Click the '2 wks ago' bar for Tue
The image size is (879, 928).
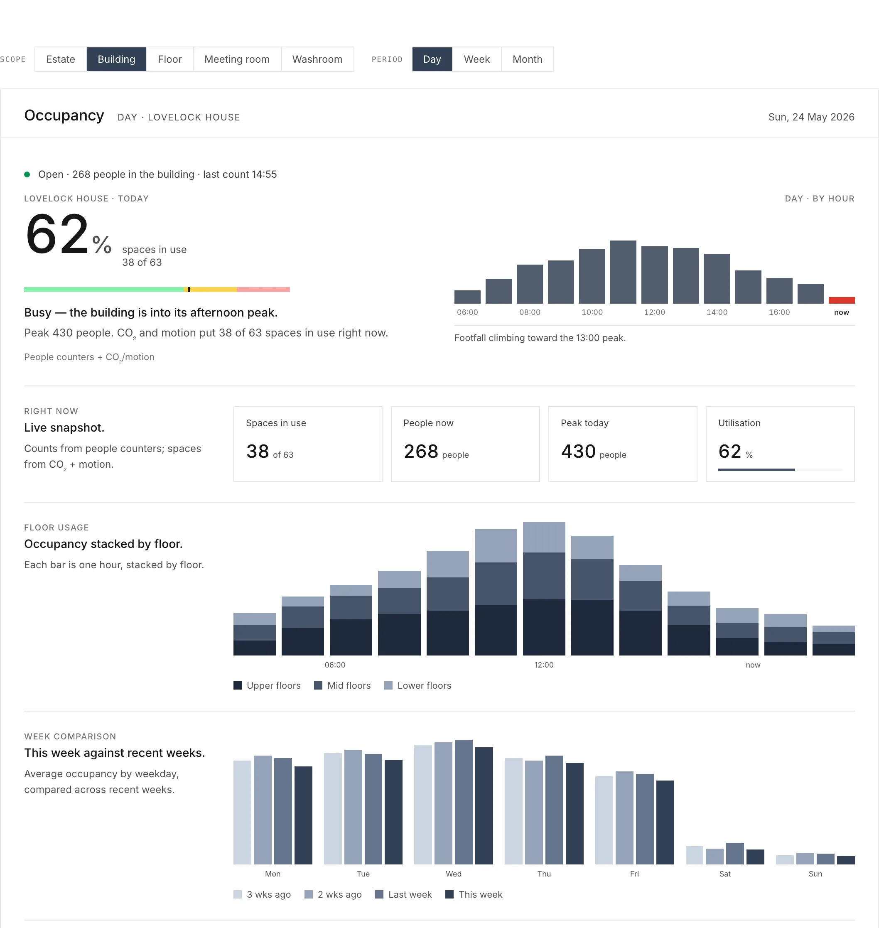pyautogui.click(x=353, y=807)
